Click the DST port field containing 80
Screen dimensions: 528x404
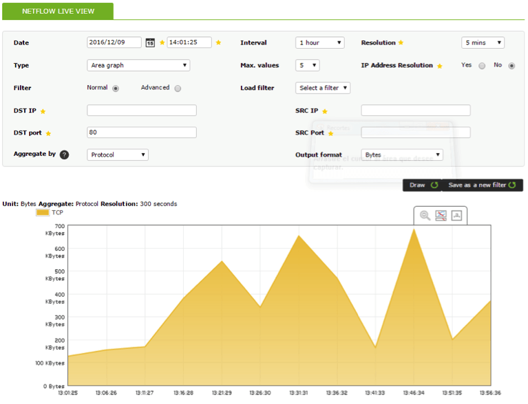142,133
